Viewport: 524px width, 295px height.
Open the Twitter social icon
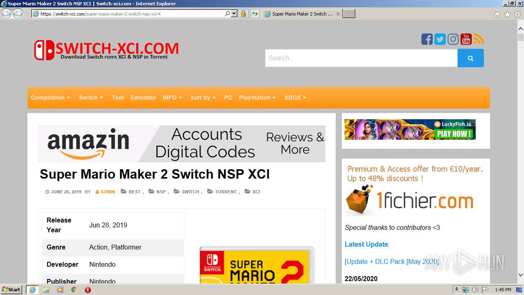pos(440,39)
